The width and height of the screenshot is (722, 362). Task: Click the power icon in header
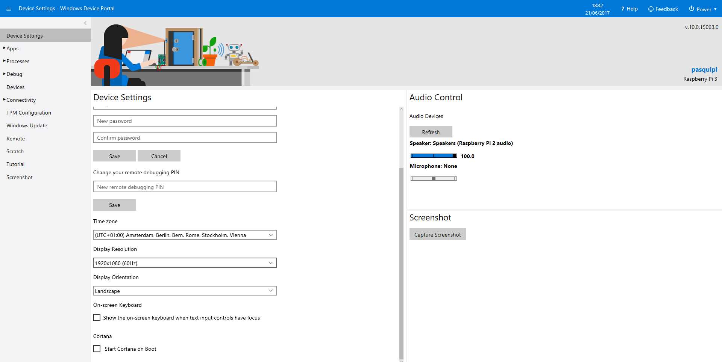pyautogui.click(x=692, y=9)
